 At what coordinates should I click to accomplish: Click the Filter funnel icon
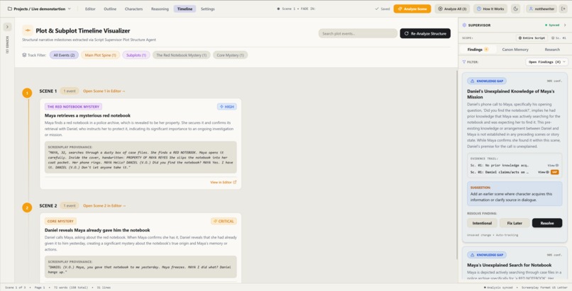click(x=464, y=62)
